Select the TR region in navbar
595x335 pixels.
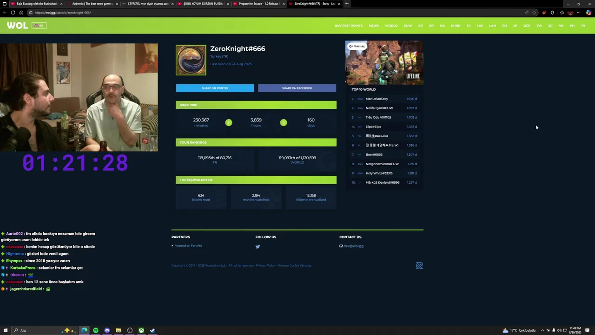pyautogui.click(x=469, y=26)
